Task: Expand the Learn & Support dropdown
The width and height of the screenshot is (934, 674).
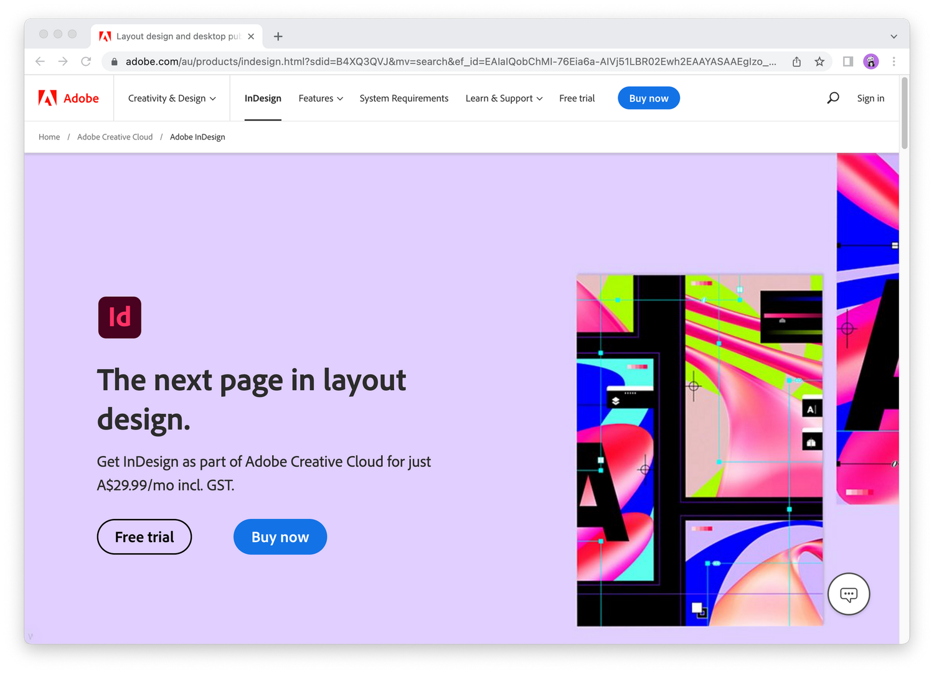Action: 504,98
